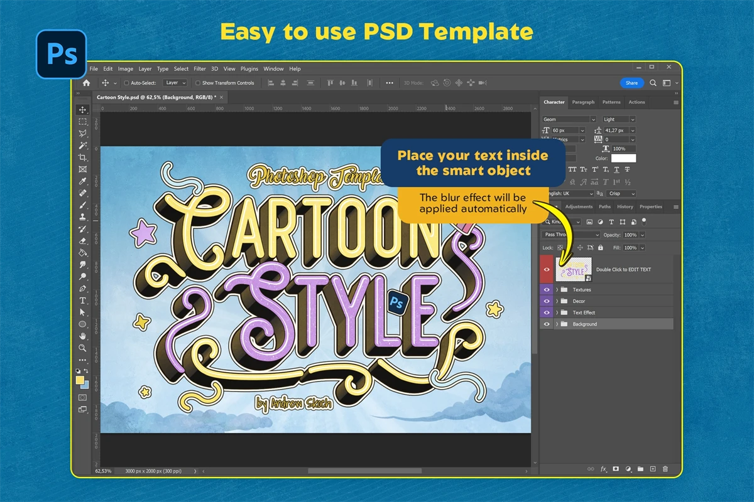Expand the Text Effect layer group

coord(557,312)
